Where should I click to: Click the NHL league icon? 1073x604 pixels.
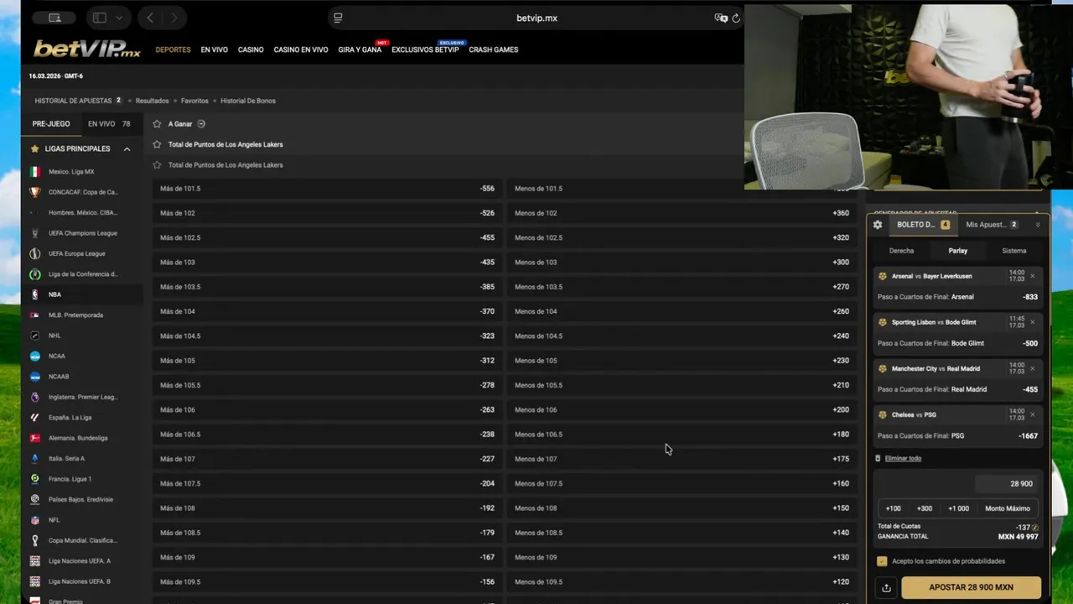pyautogui.click(x=34, y=336)
